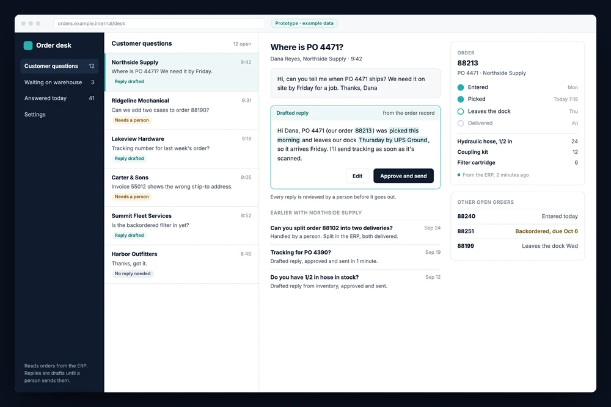Open Waiting on warehouse in sidebar
Viewport: 611px width, 407px height.
tap(59, 82)
